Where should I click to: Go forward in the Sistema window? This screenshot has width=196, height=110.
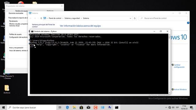35,18
